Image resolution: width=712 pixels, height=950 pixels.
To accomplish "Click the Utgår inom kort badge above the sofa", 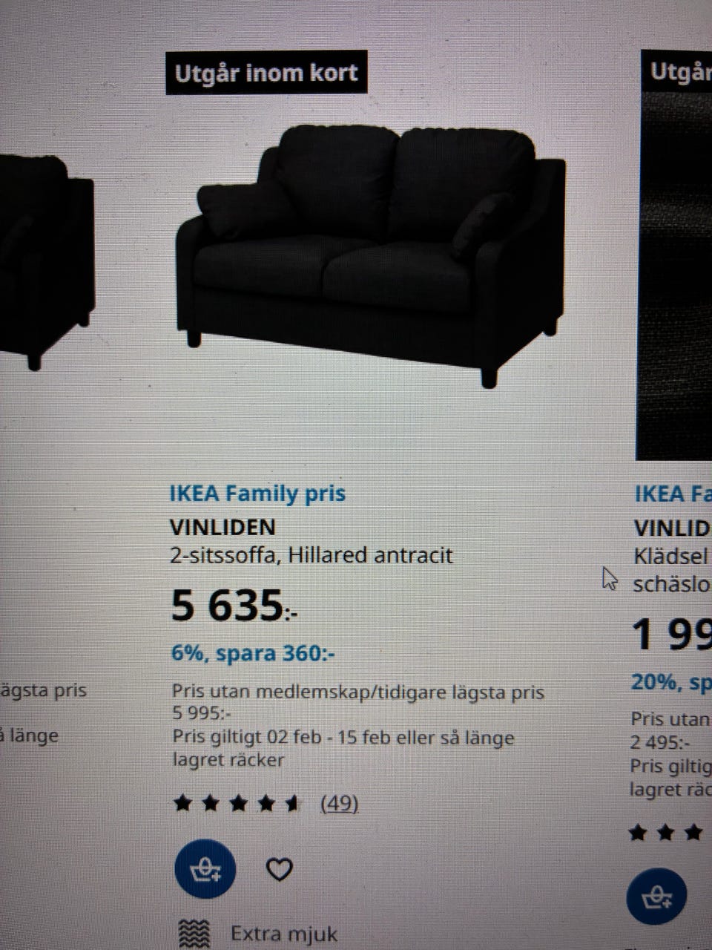I will 266,73.
